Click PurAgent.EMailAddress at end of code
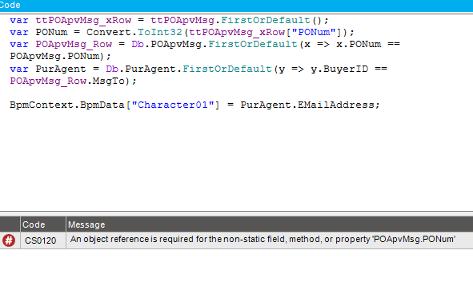Screen dimensions: 473x290 [x=307, y=105]
